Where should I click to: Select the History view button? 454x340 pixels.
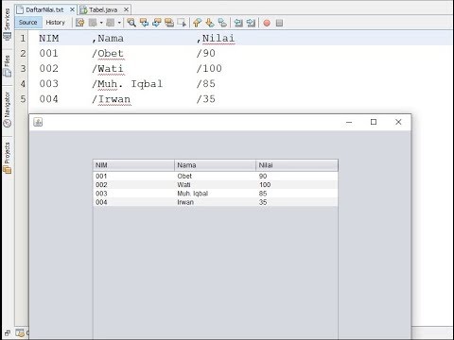[x=56, y=23]
